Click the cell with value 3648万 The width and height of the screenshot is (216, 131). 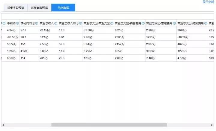point(192,30)
